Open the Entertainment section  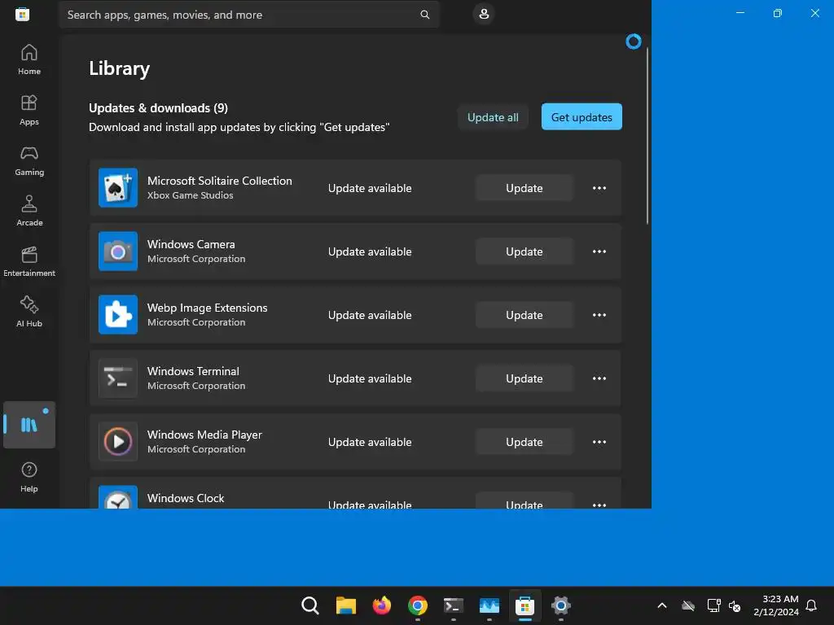click(x=29, y=261)
